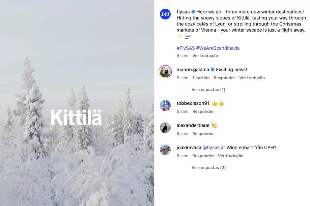Click the flysas username in caption
The image size is (310, 206).
coord(183,12)
